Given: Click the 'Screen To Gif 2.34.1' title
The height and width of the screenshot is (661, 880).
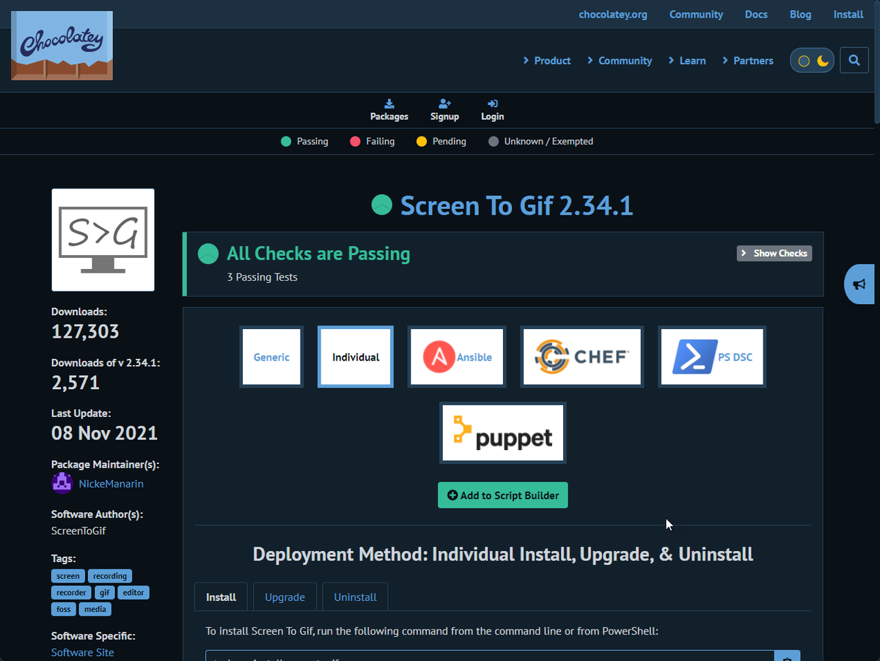Looking at the screenshot, I should (x=516, y=206).
